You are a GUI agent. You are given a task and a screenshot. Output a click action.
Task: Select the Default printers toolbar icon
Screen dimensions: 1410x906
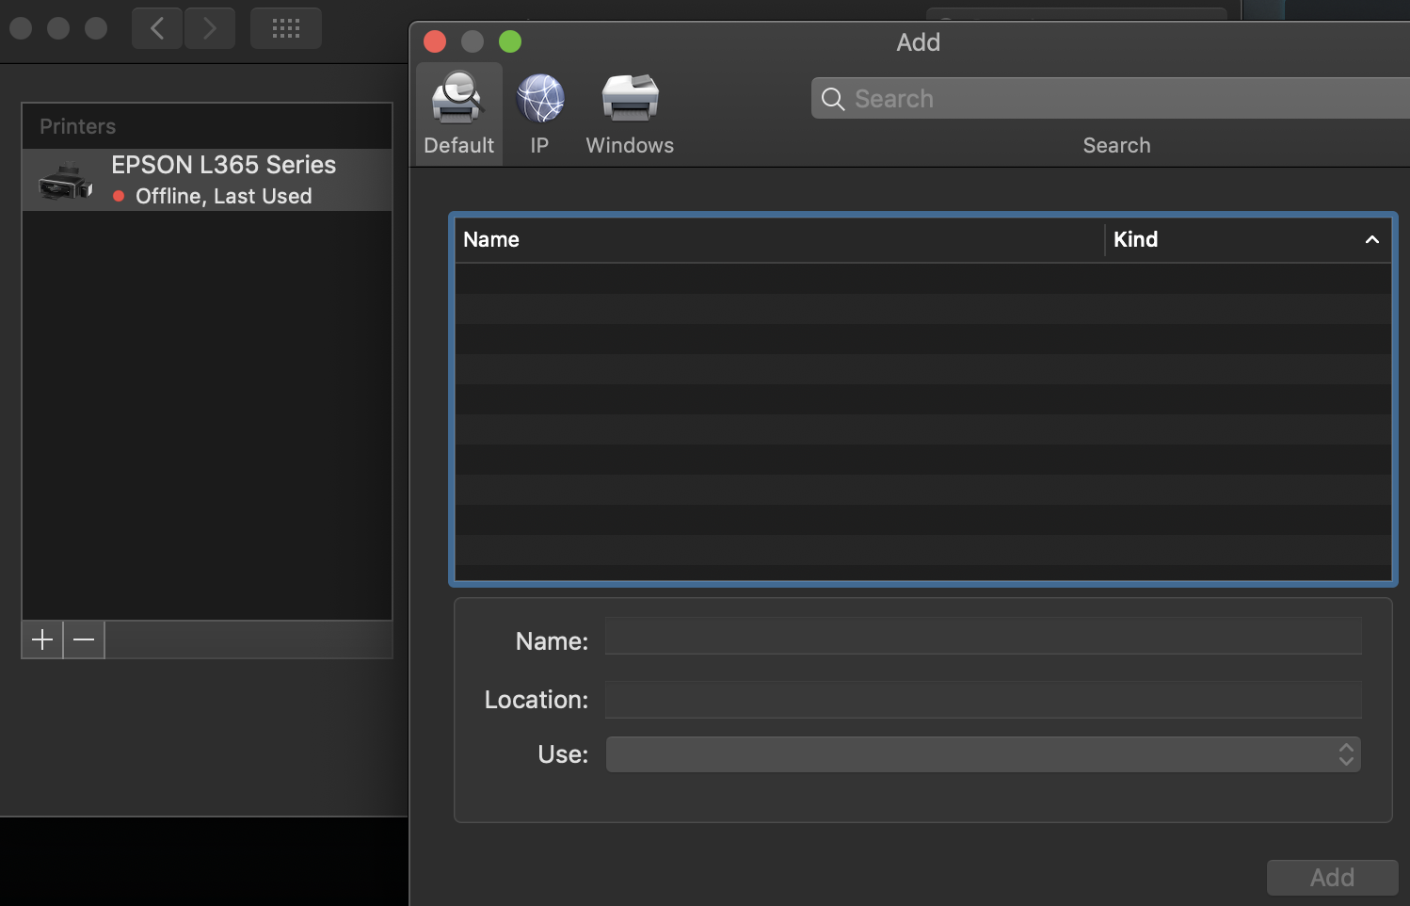tap(458, 113)
